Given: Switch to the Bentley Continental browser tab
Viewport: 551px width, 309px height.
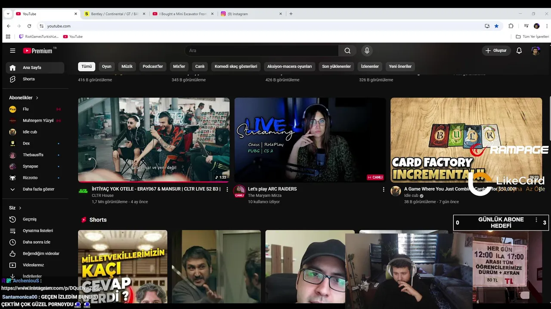Looking at the screenshot, I should tap(115, 14).
